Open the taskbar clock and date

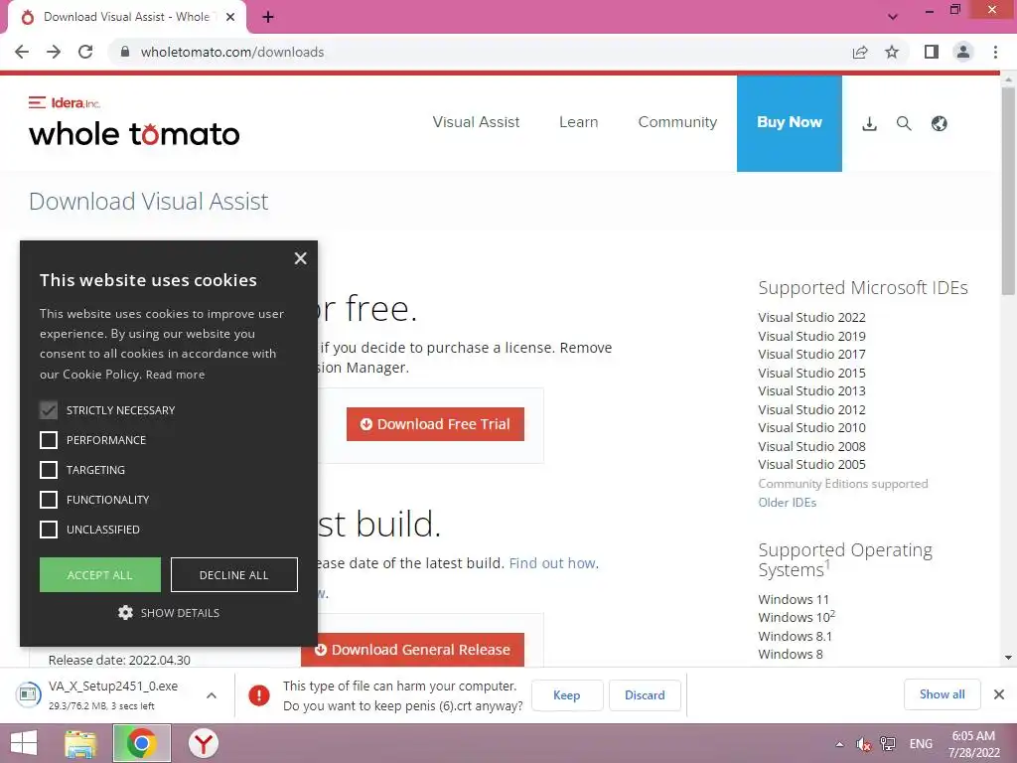973,744
